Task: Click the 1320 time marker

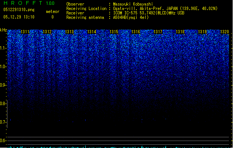Action: click(x=224, y=32)
